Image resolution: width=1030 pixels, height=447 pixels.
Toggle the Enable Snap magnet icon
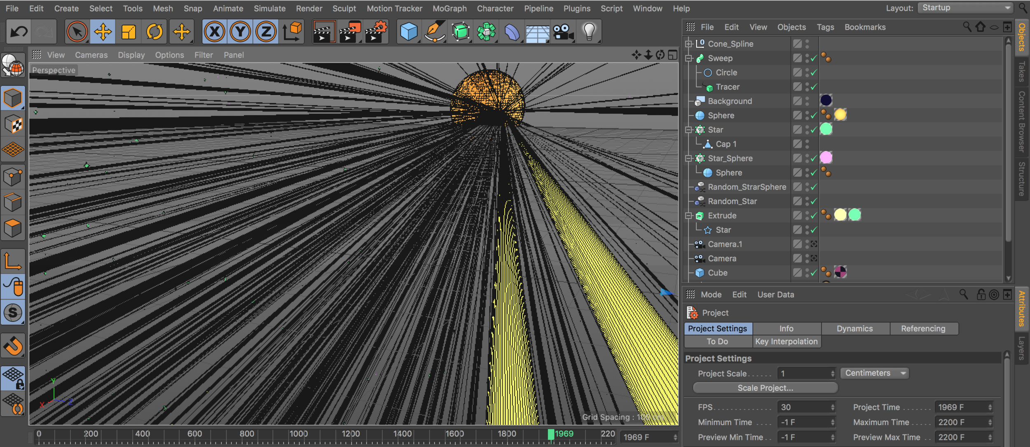tap(13, 345)
